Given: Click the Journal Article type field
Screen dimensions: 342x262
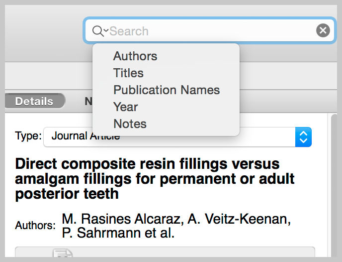Looking at the screenshot, I should pos(169,137).
